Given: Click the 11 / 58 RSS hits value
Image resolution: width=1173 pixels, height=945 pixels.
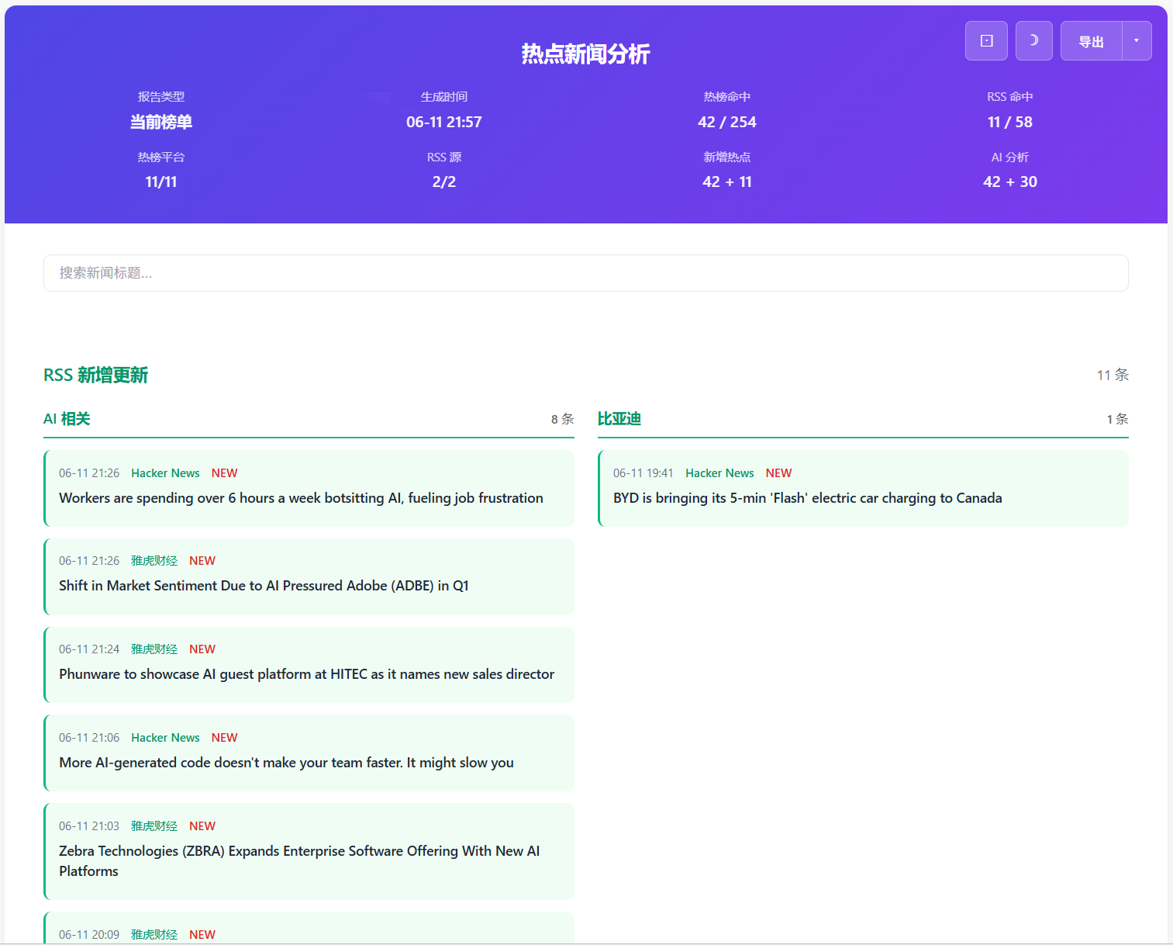Looking at the screenshot, I should pos(1010,122).
